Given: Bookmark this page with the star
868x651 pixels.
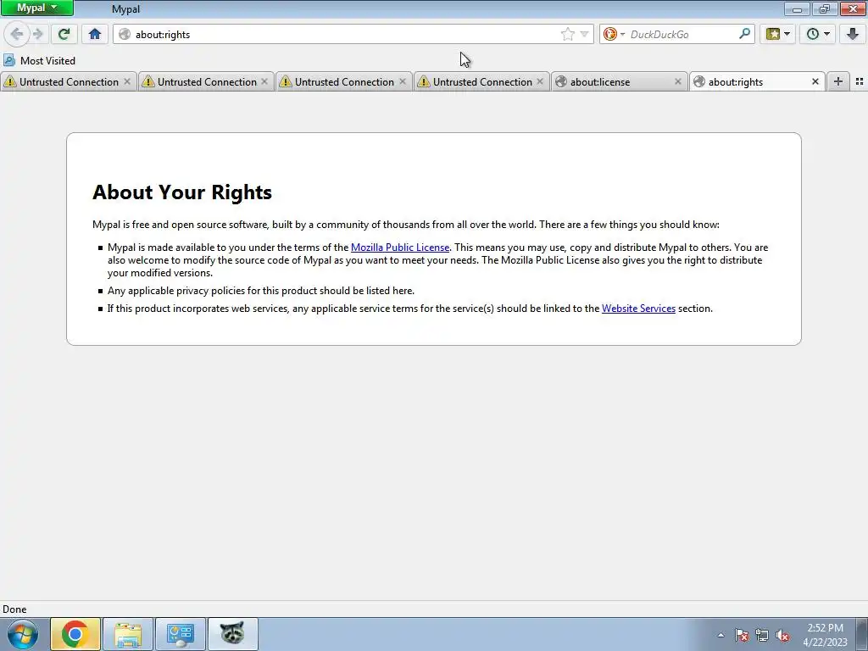Looking at the screenshot, I should point(567,34).
